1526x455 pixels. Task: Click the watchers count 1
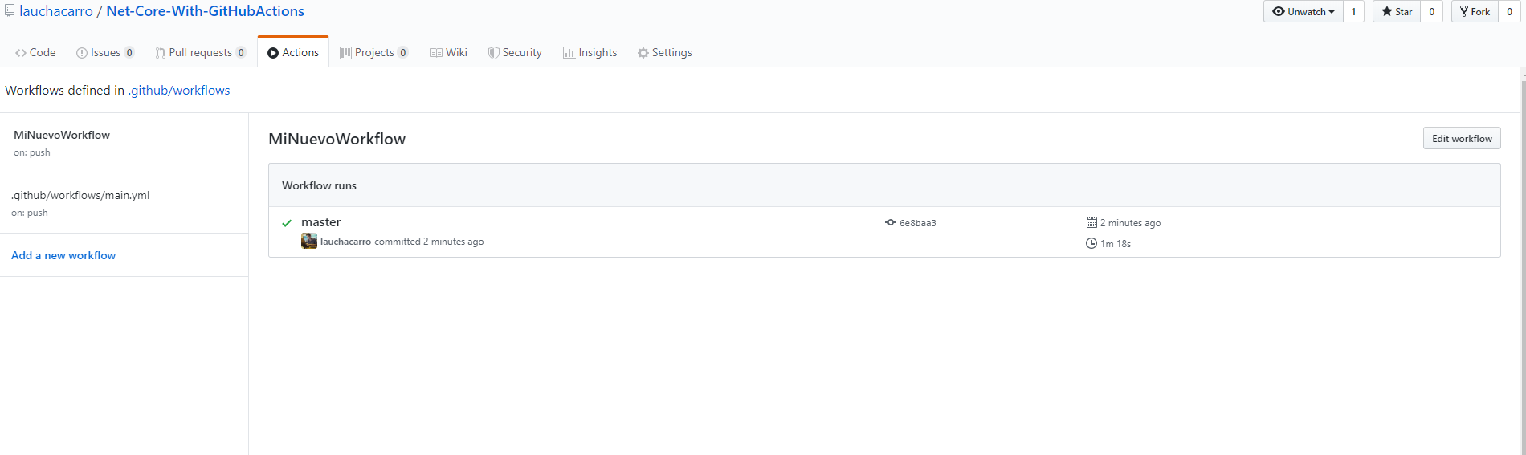point(1353,11)
